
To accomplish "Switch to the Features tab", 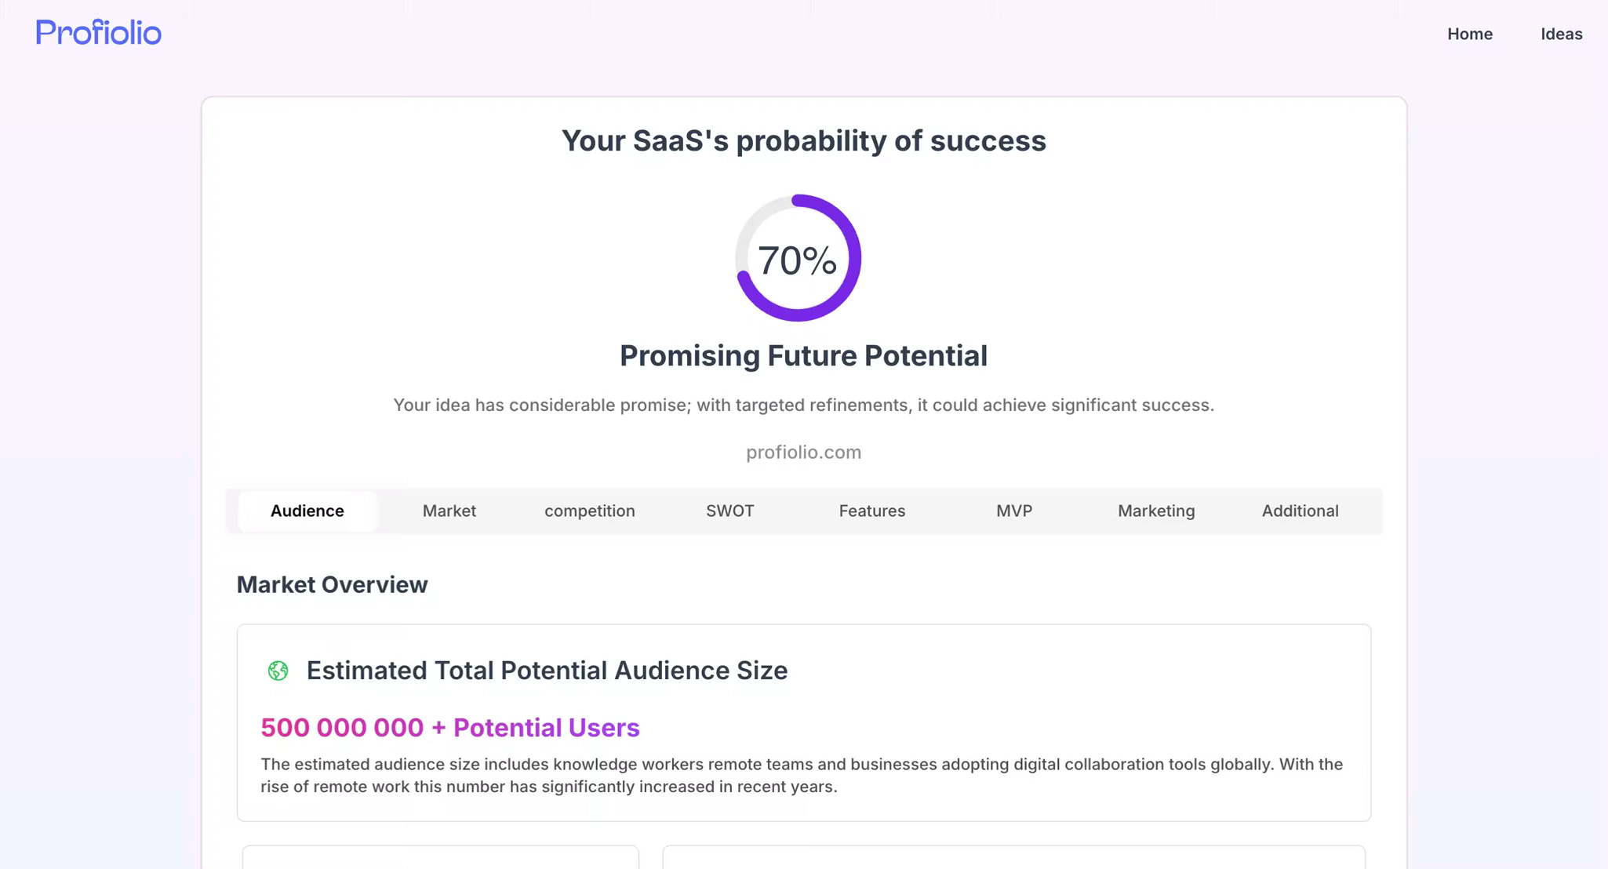I will (871, 511).
